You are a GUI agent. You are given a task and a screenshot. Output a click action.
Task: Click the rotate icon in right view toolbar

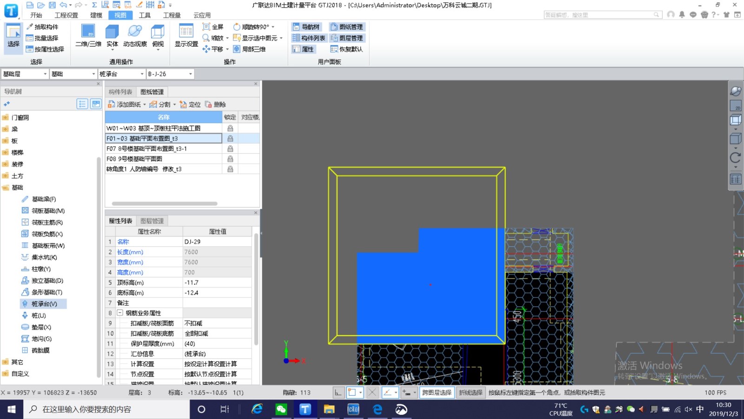[x=736, y=158]
